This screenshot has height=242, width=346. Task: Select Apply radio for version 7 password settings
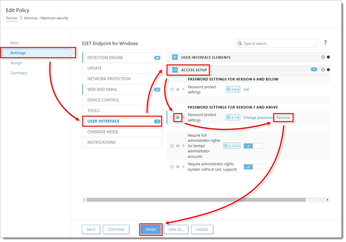178,117
